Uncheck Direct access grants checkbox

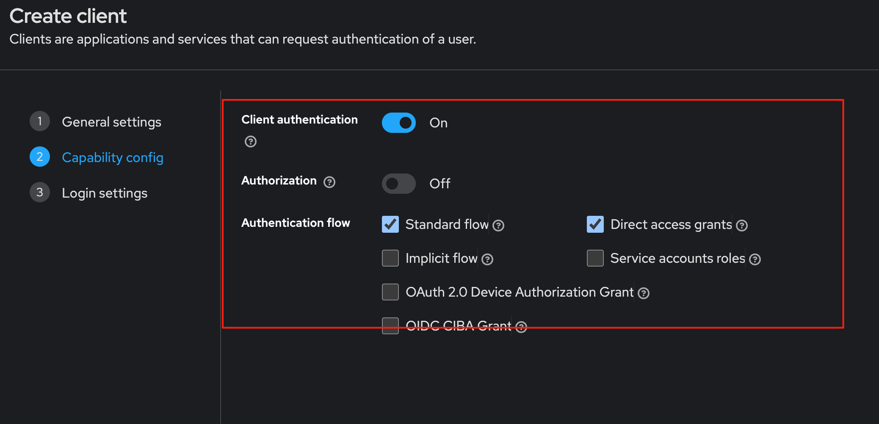click(595, 224)
